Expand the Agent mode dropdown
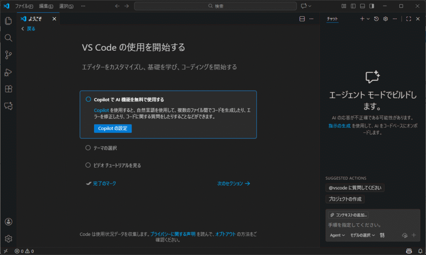The image size is (426, 255). (x=337, y=235)
